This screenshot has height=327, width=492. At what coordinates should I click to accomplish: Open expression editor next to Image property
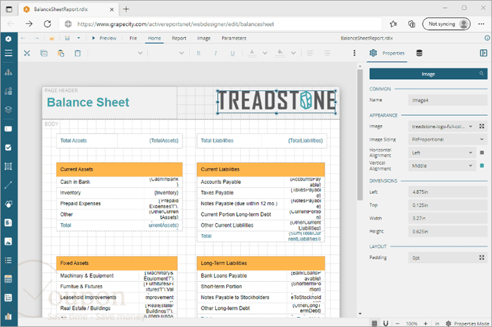click(482, 126)
